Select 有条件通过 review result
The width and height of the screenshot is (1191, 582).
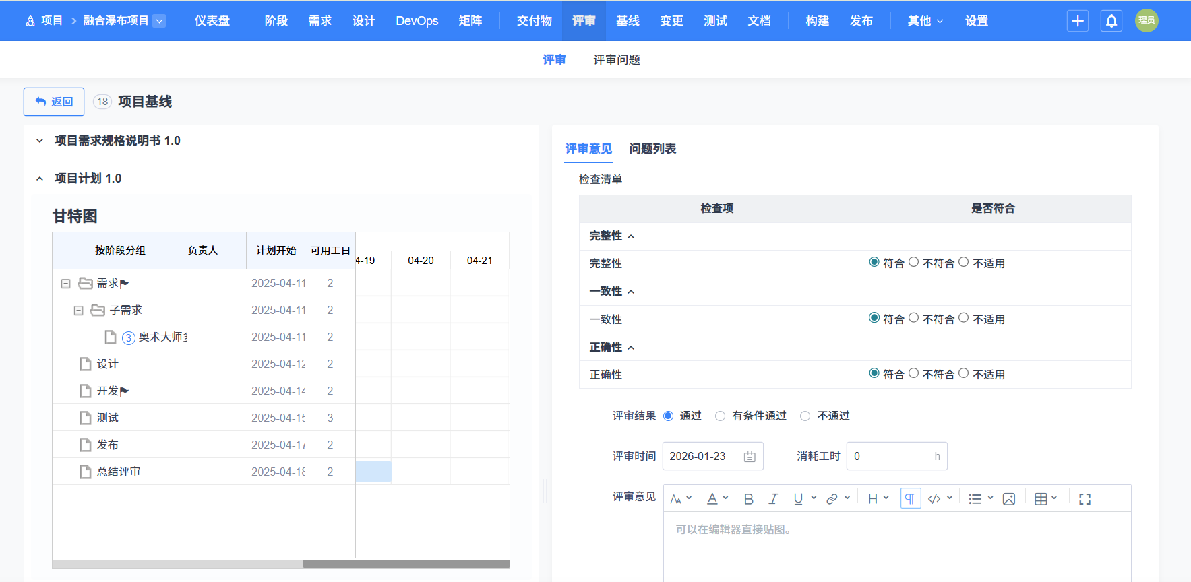tap(721, 416)
